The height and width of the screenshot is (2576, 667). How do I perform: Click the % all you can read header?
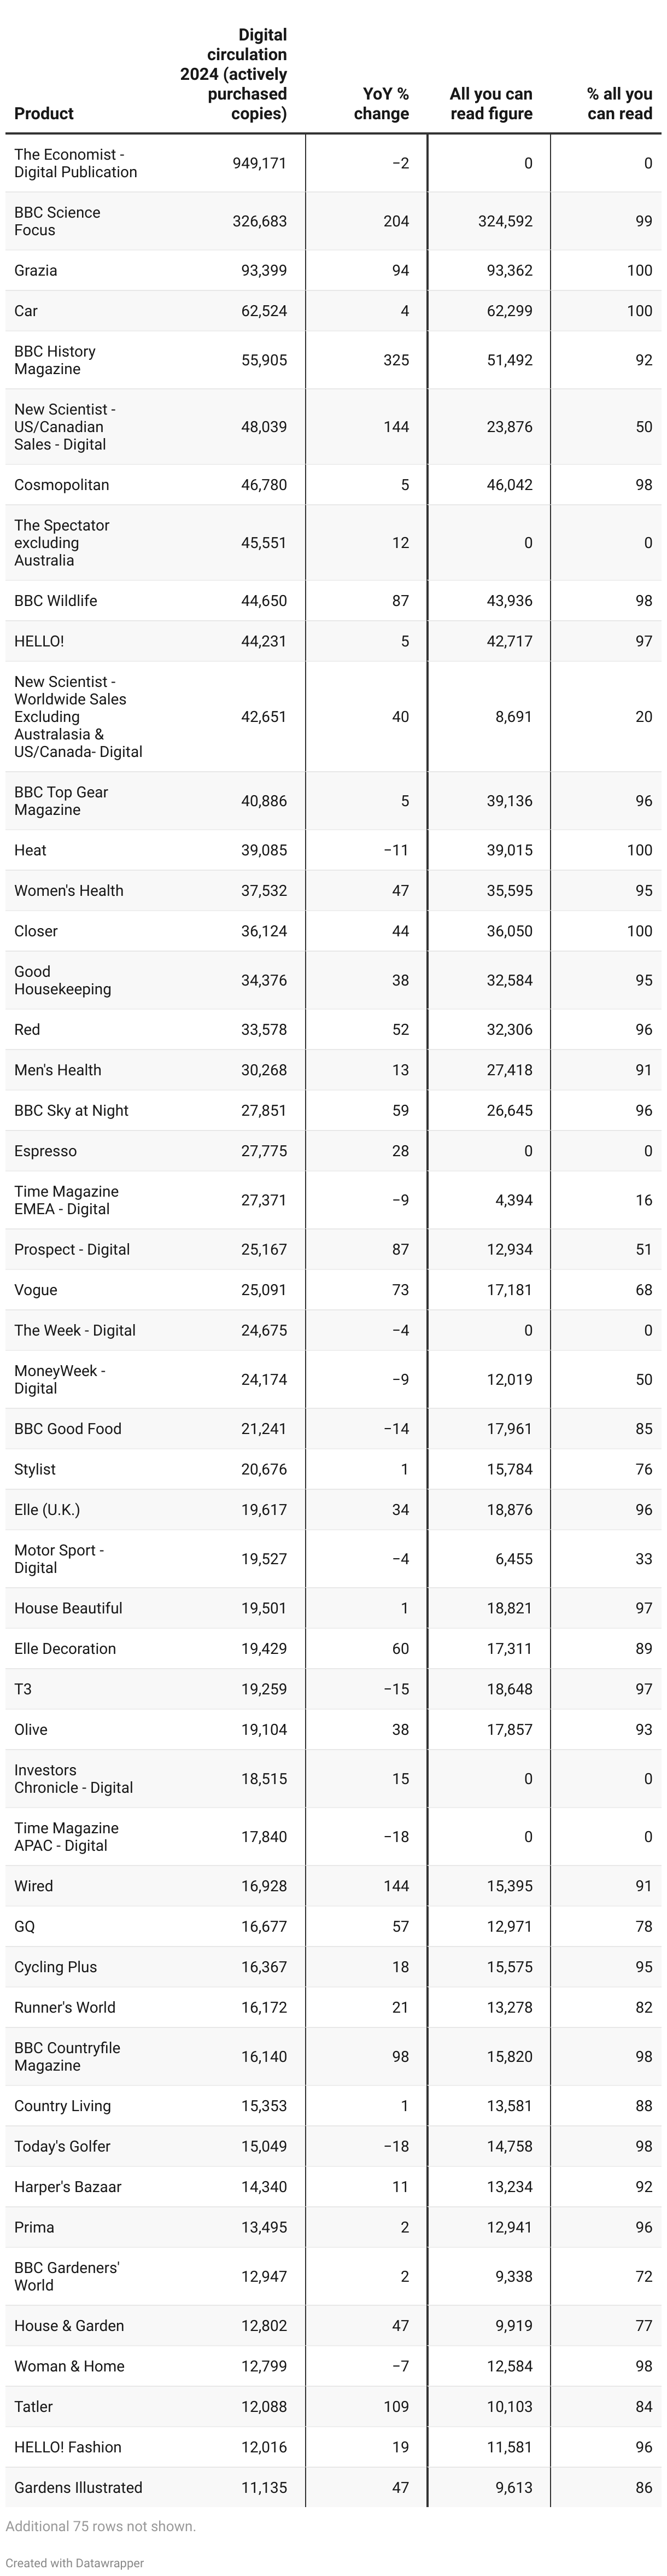pos(619,104)
